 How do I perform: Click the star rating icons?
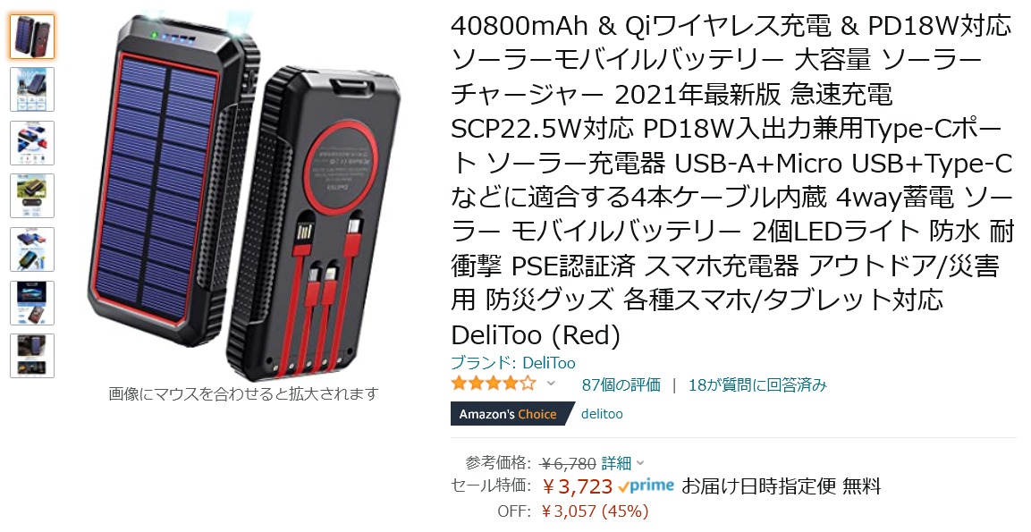click(493, 384)
